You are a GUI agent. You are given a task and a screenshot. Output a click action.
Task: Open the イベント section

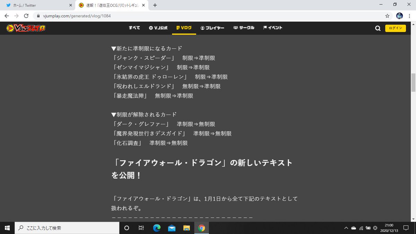point(273,28)
